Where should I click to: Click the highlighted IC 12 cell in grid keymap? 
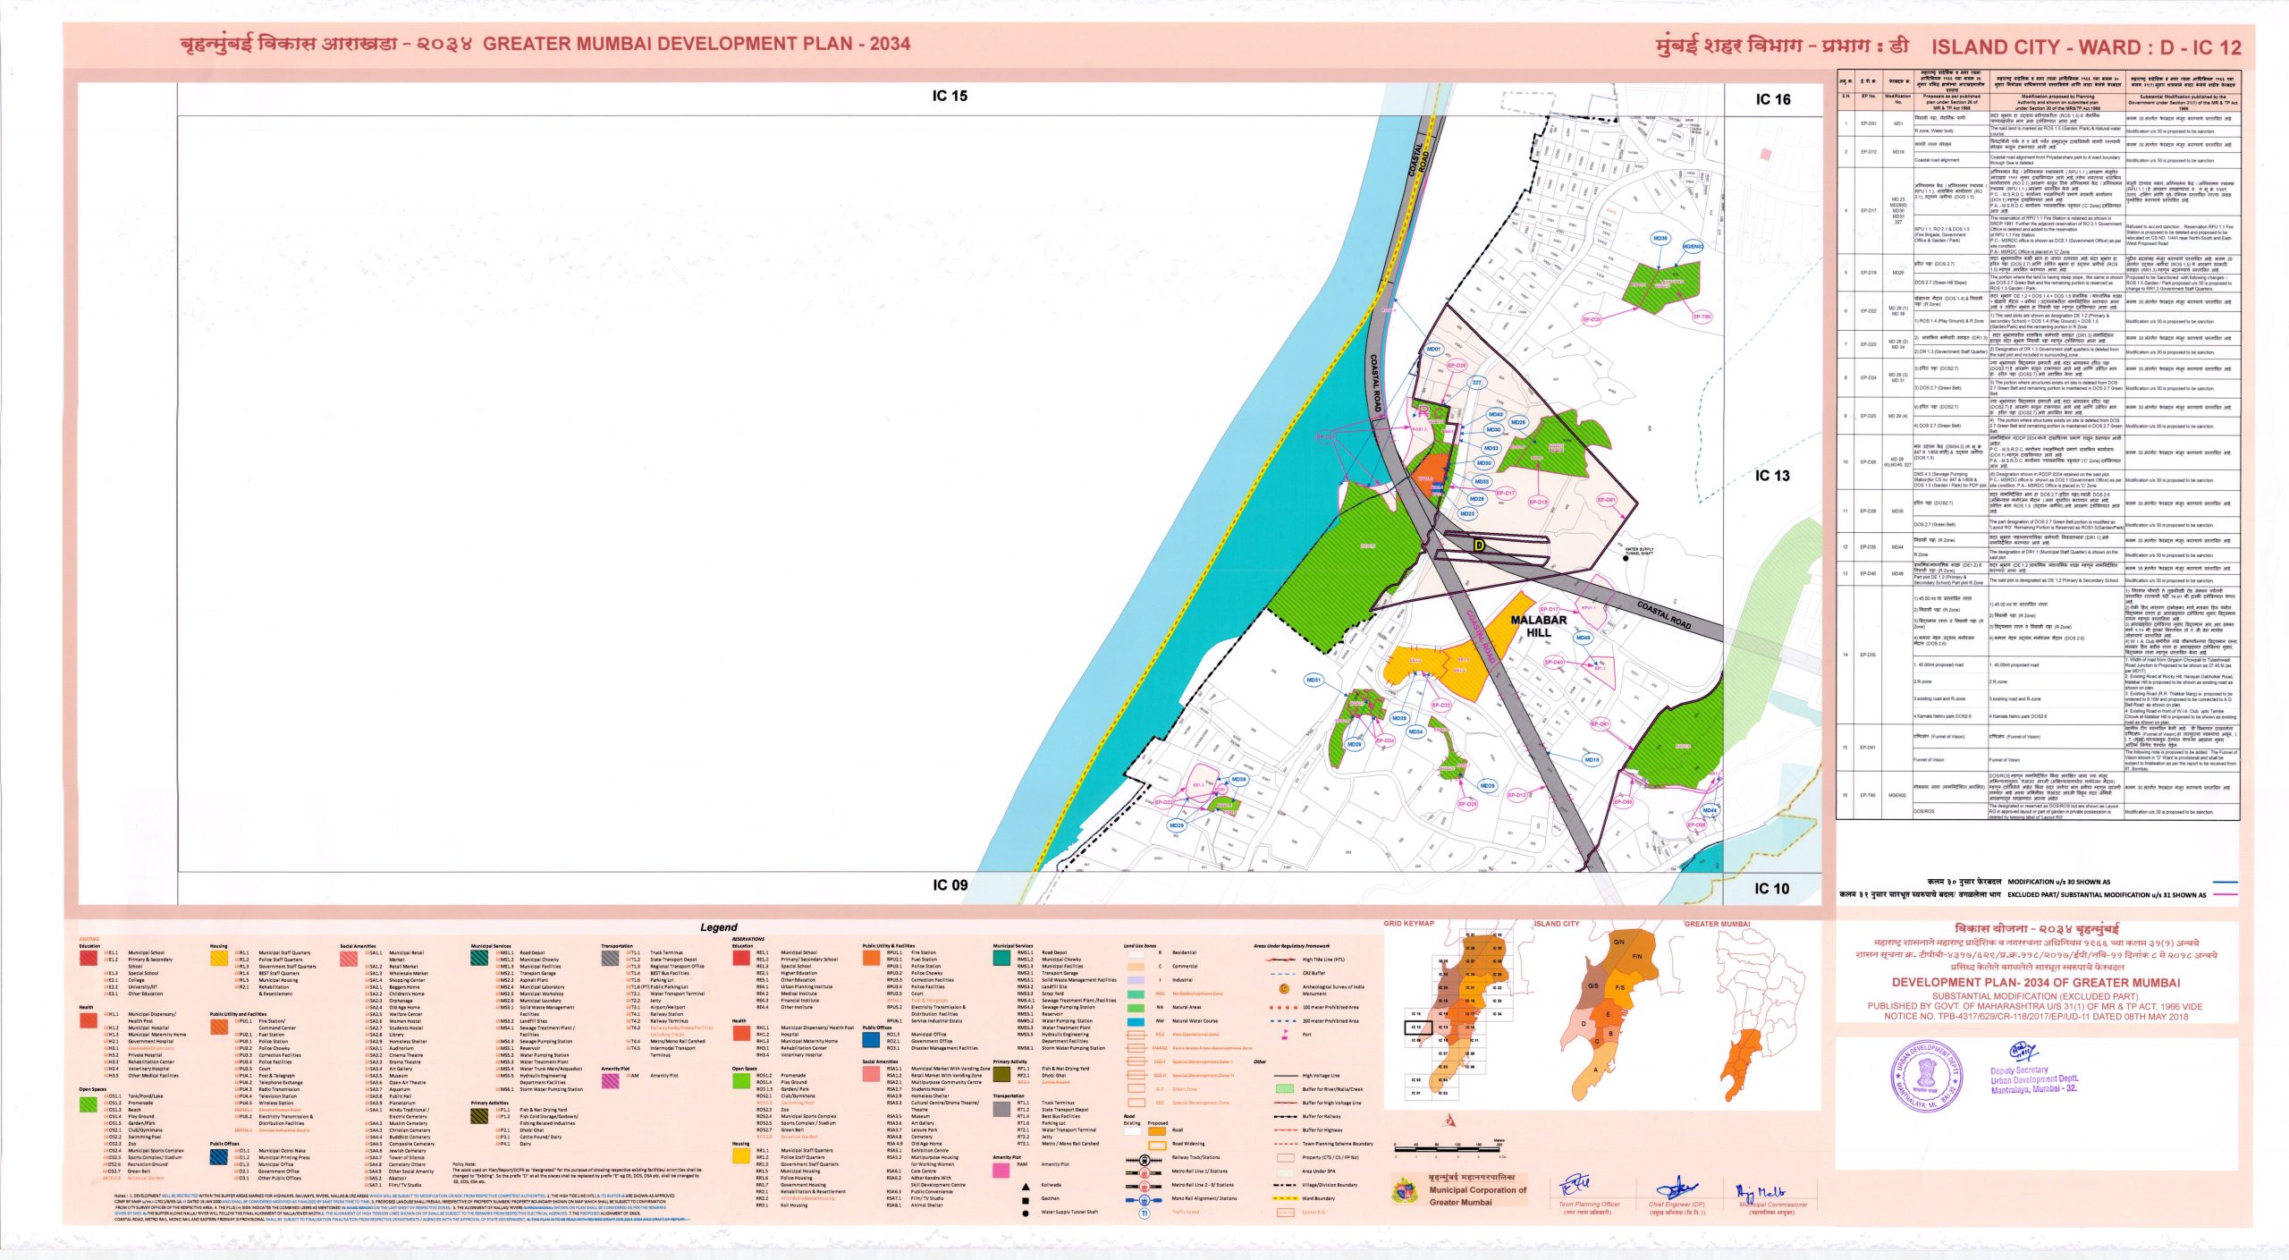pos(1417,1027)
